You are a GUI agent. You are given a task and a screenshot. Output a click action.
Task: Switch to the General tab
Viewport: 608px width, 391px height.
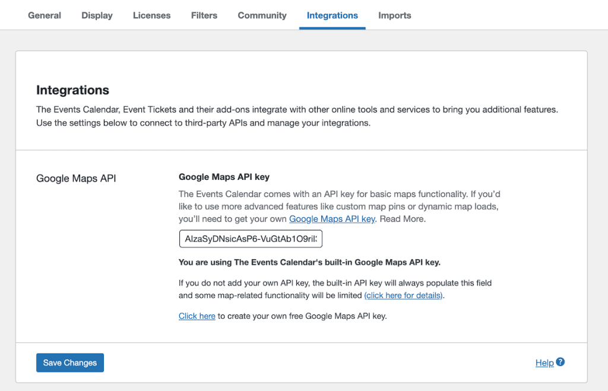point(44,15)
